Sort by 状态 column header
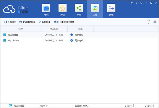 click(x=81, y=29)
